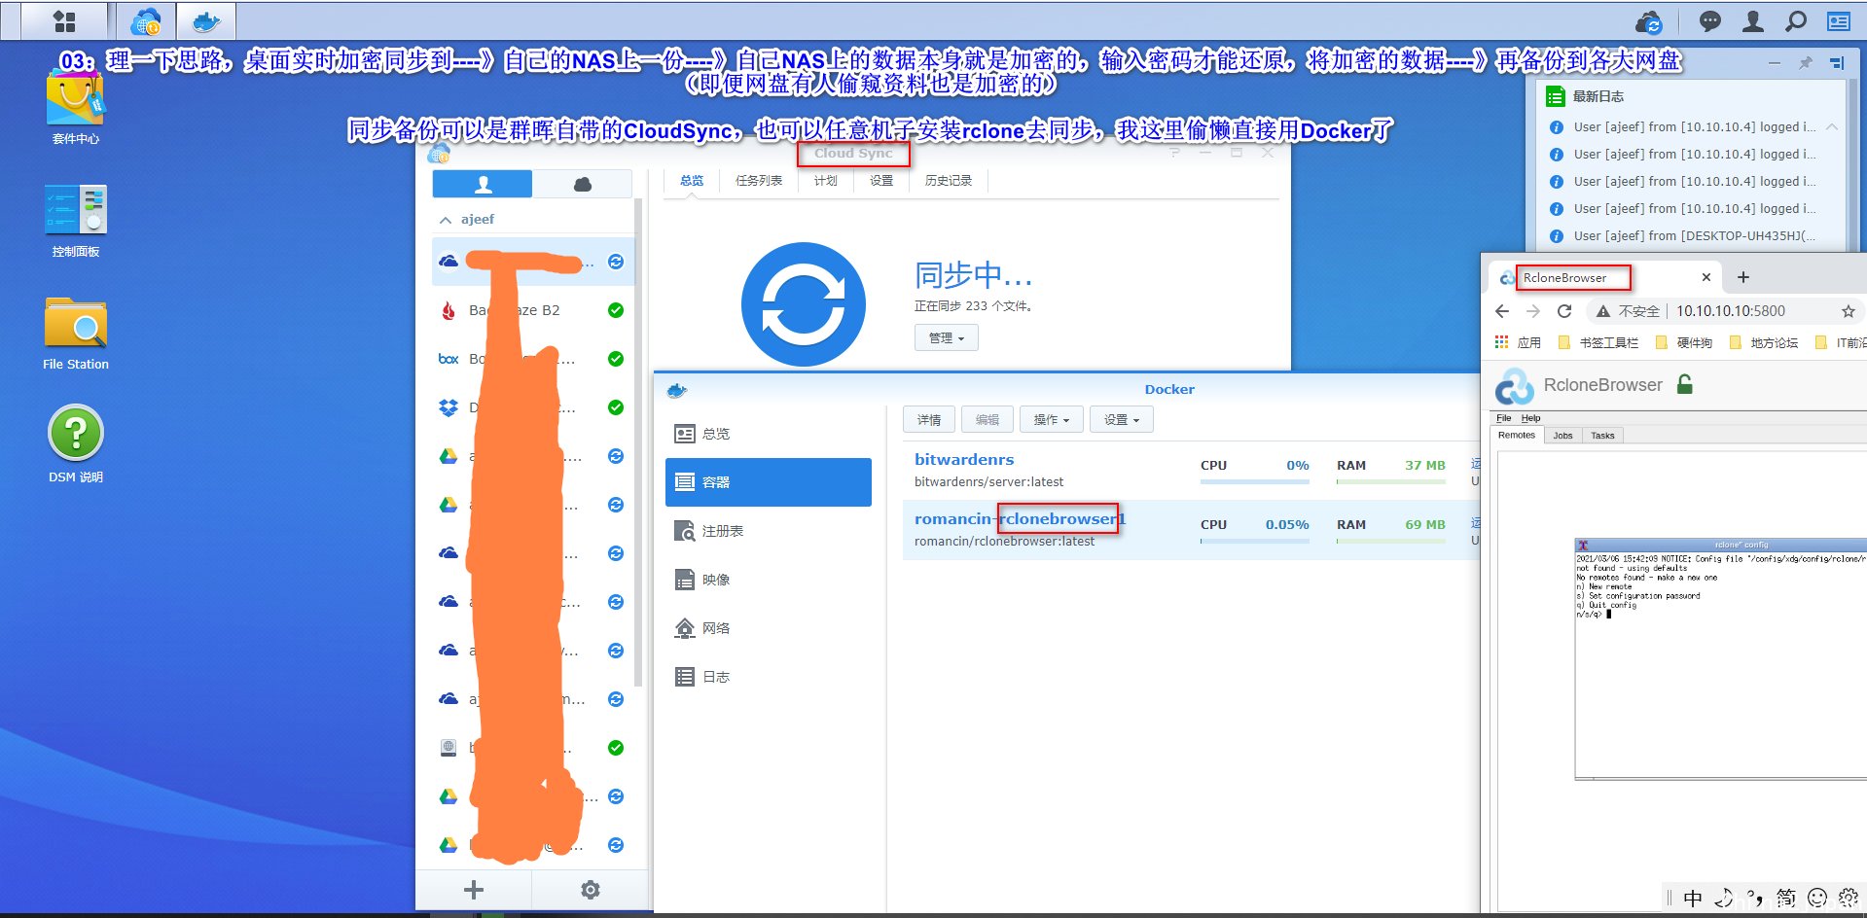Select the Backblaze B2 connection
The image size is (1867, 918).
pyautogui.click(x=532, y=310)
